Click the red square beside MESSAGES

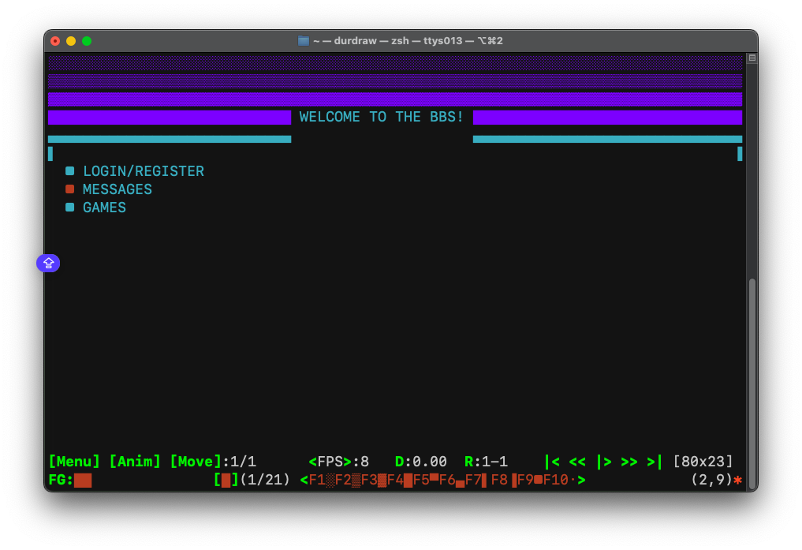click(70, 189)
